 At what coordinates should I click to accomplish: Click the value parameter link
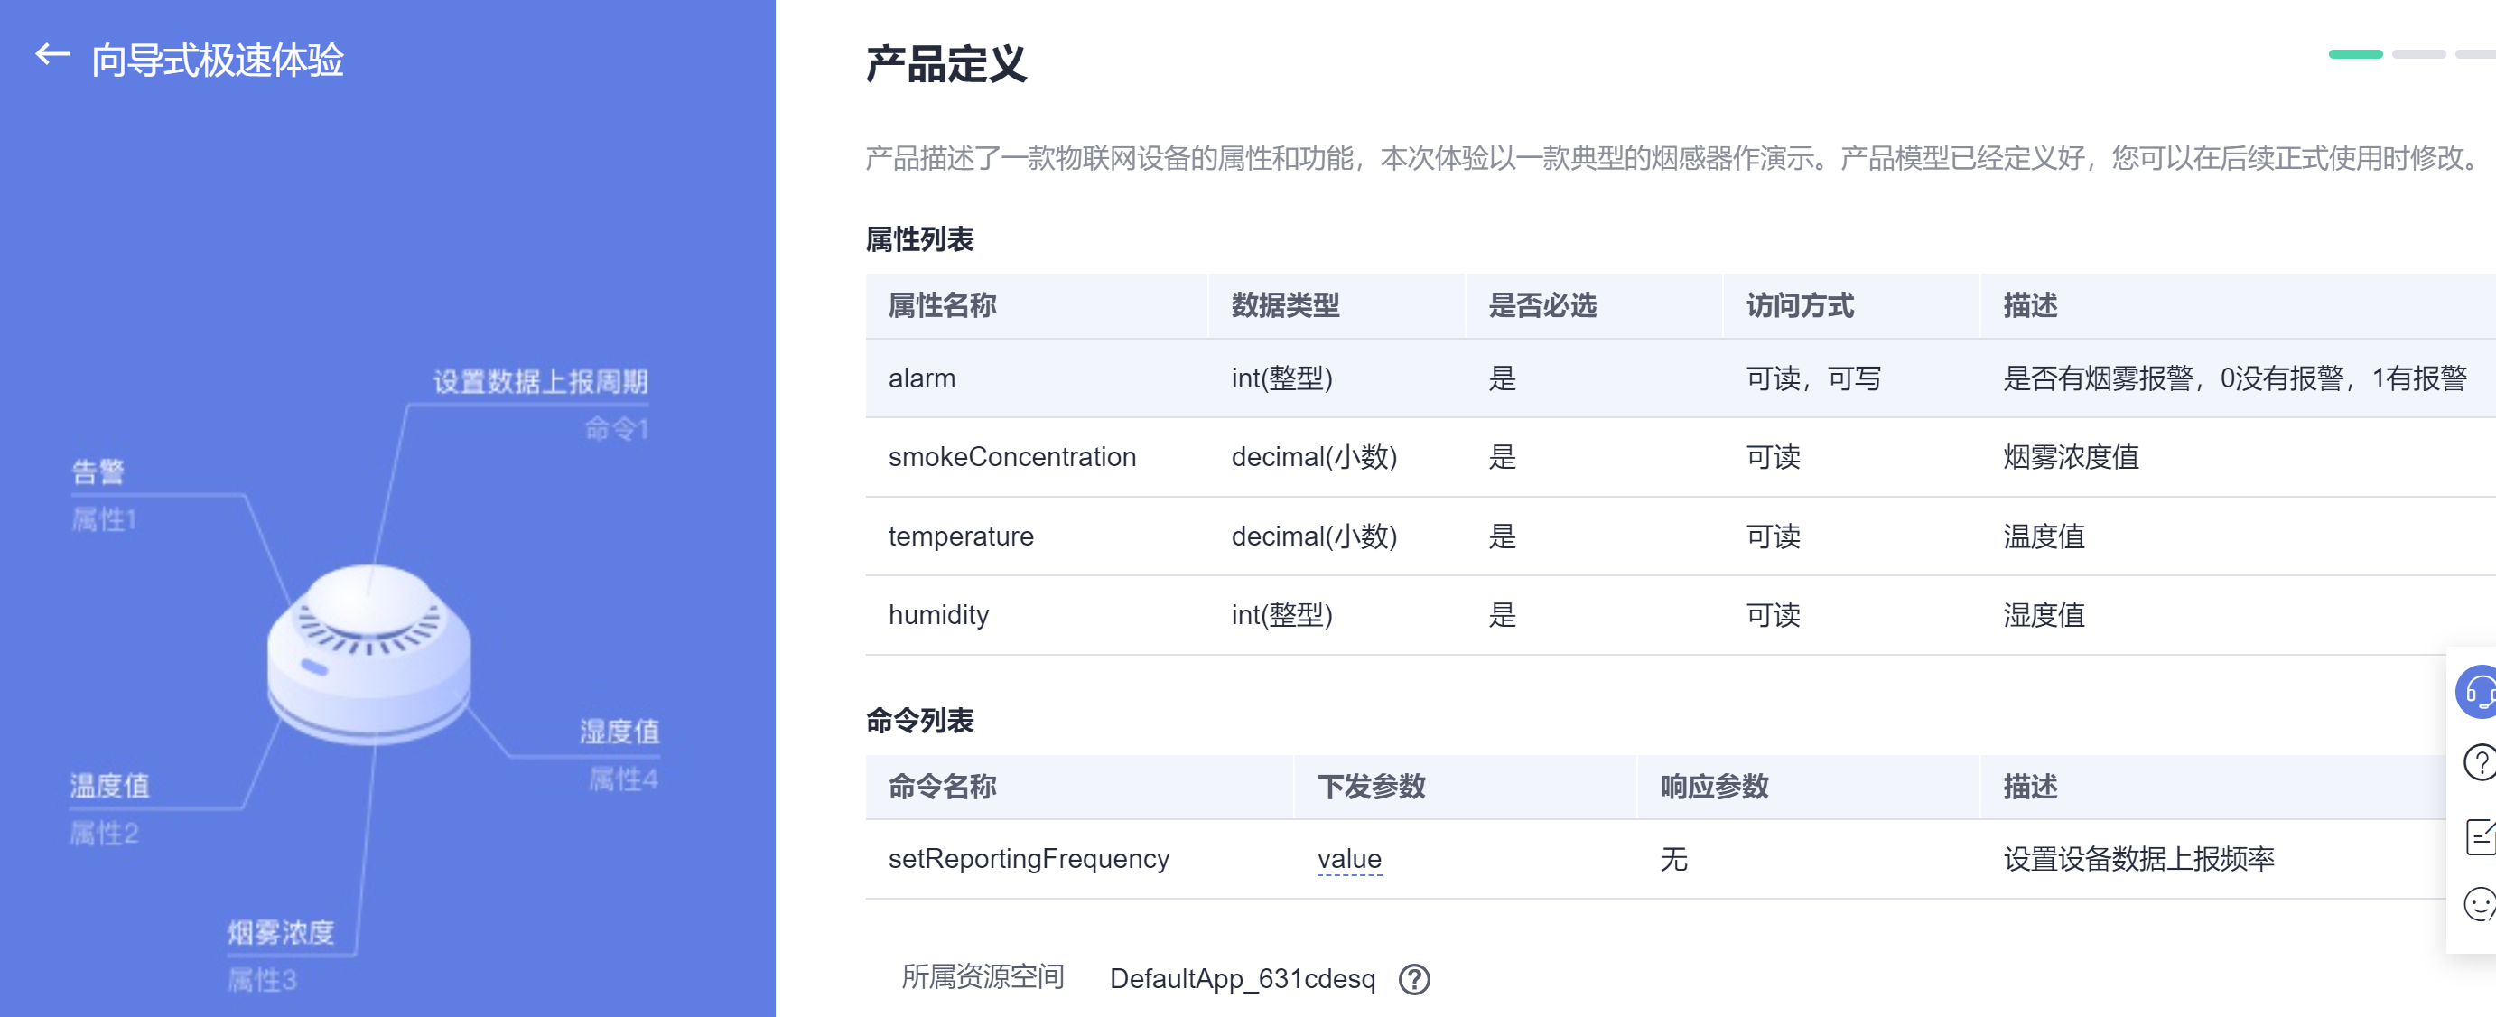pyautogui.click(x=1349, y=859)
